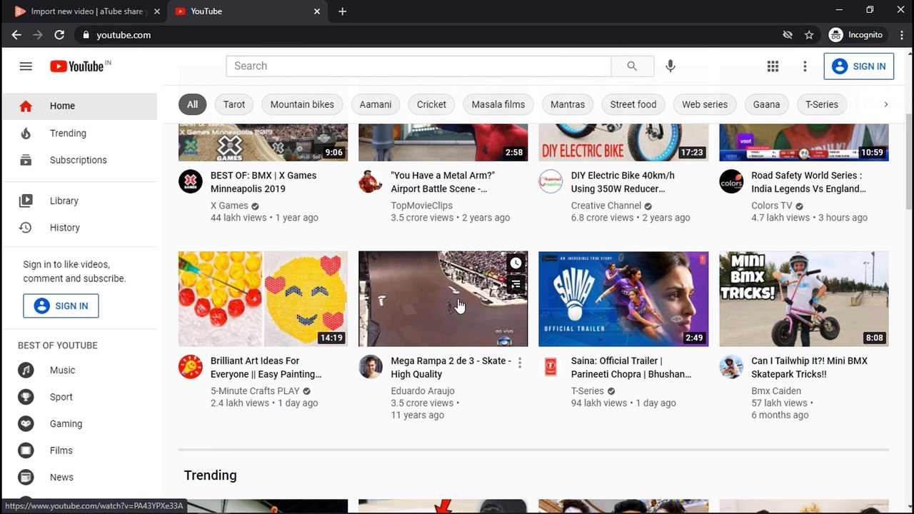Click the search magnifier button
914x514 pixels.
point(632,66)
